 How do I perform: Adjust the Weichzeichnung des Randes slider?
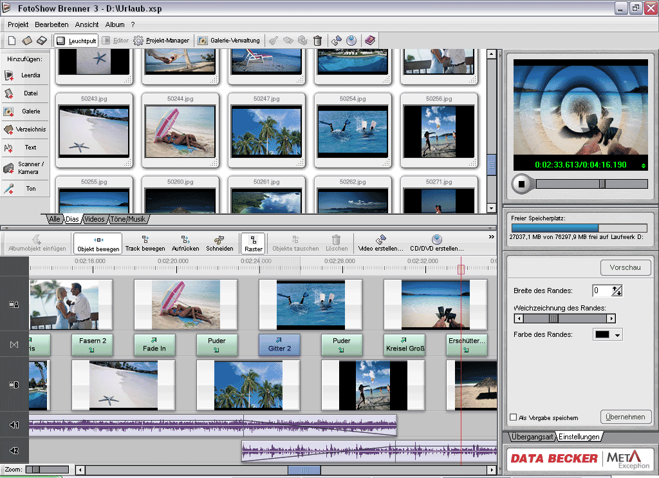tap(553, 318)
